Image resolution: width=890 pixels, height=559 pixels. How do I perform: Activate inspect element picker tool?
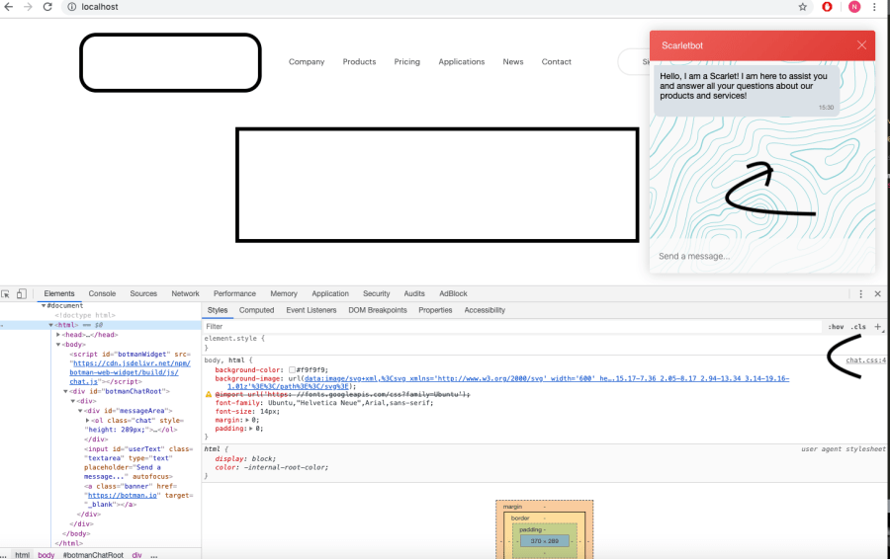tap(6, 293)
